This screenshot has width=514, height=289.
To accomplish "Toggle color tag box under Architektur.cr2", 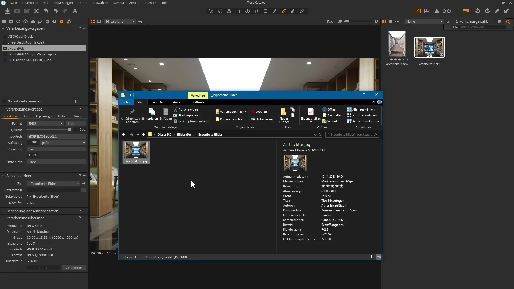I will coord(419,60).
